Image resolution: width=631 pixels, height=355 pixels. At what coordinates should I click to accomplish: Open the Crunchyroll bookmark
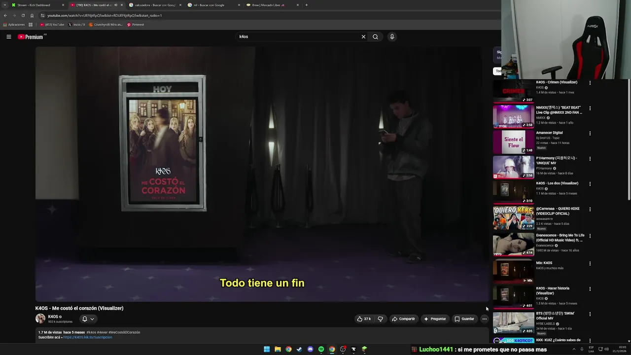pos(105,24)
